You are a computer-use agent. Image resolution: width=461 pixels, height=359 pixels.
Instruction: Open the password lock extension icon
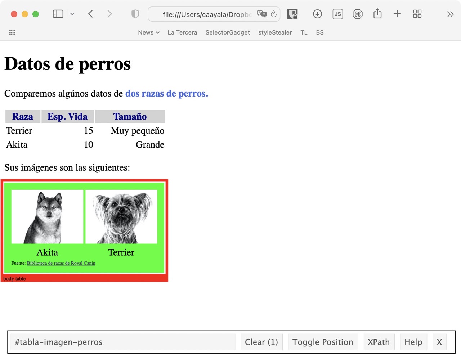coord(292,14)
